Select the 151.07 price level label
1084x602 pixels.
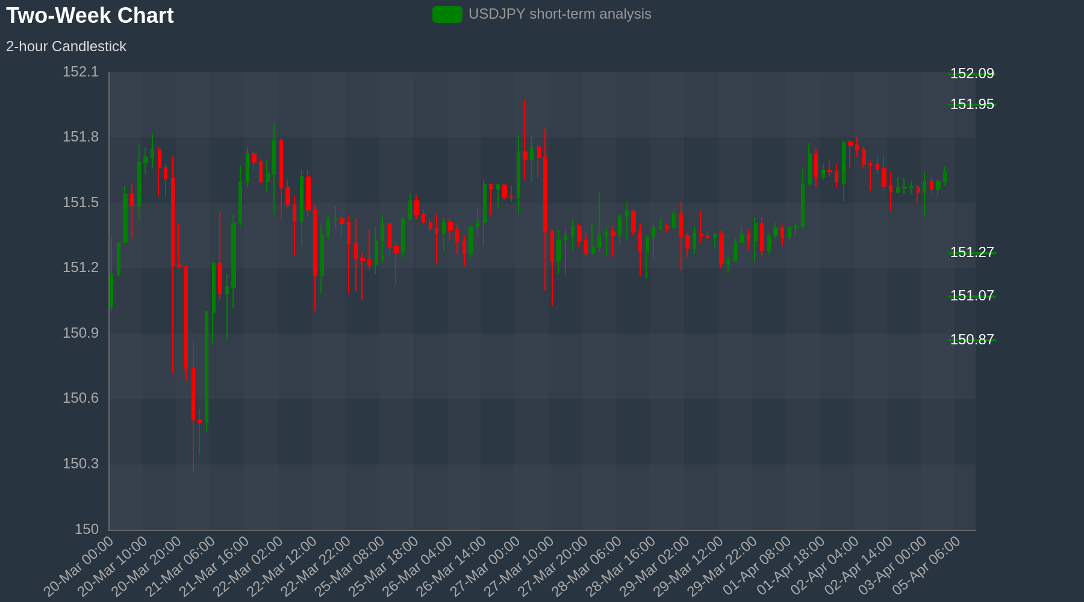click(972, 296)
